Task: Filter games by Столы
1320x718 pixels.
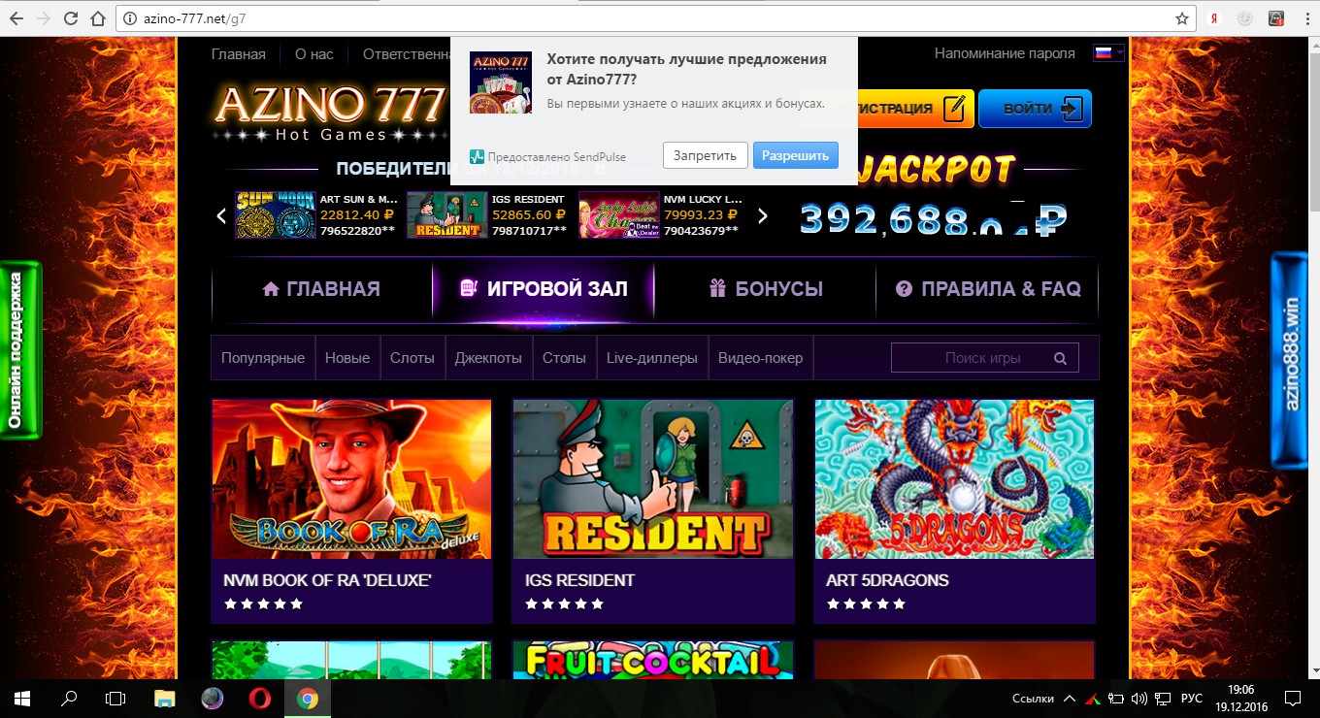Action: (x=564, y=358)
